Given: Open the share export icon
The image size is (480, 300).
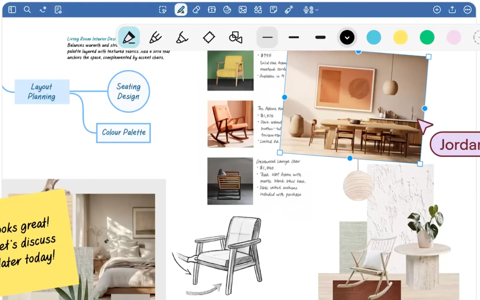Looking at the screenshot, I should 452,10.
